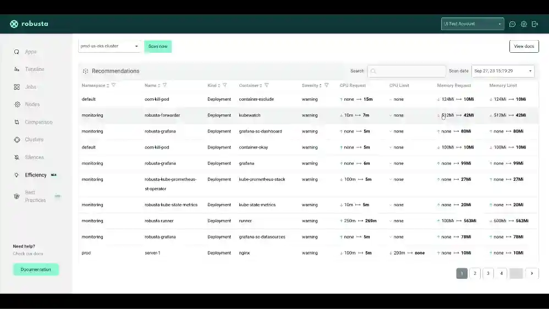Click the Recommendations header icon
This screenshot has width=549, height=309.
[85, 71]
